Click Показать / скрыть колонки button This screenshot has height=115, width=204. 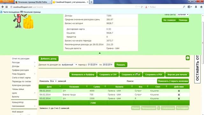tap(173, 81)
